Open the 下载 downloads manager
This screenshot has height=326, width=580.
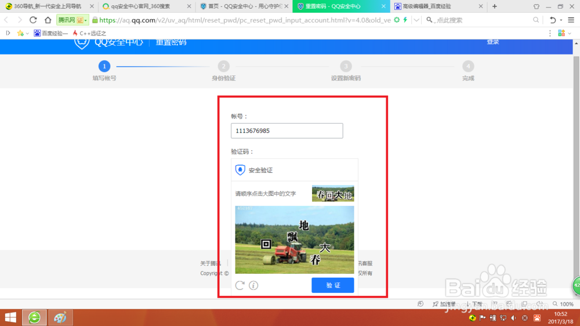coord(474,304)
